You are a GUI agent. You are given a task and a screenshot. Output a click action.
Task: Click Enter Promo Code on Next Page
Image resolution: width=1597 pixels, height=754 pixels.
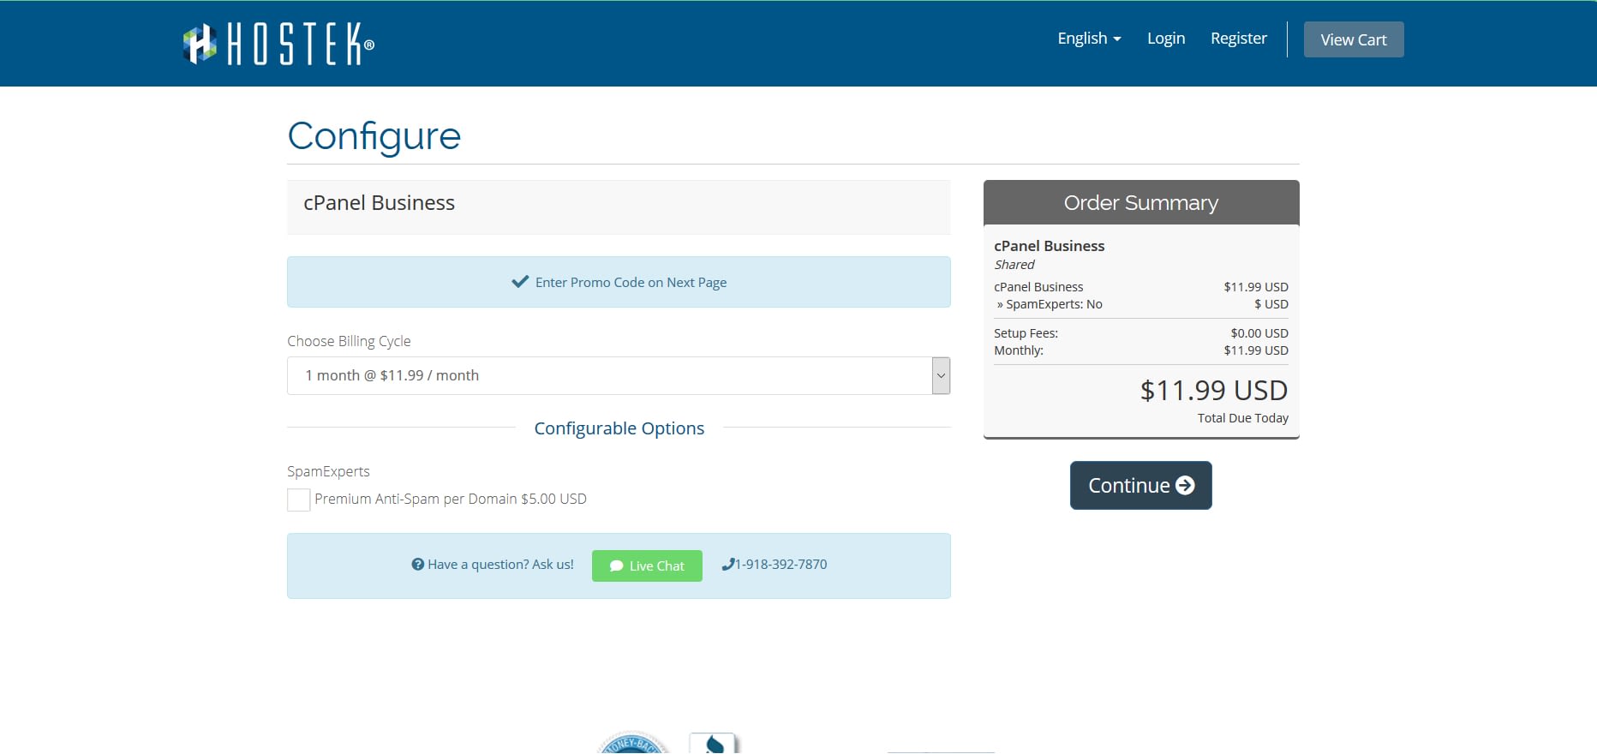point(631,283)
